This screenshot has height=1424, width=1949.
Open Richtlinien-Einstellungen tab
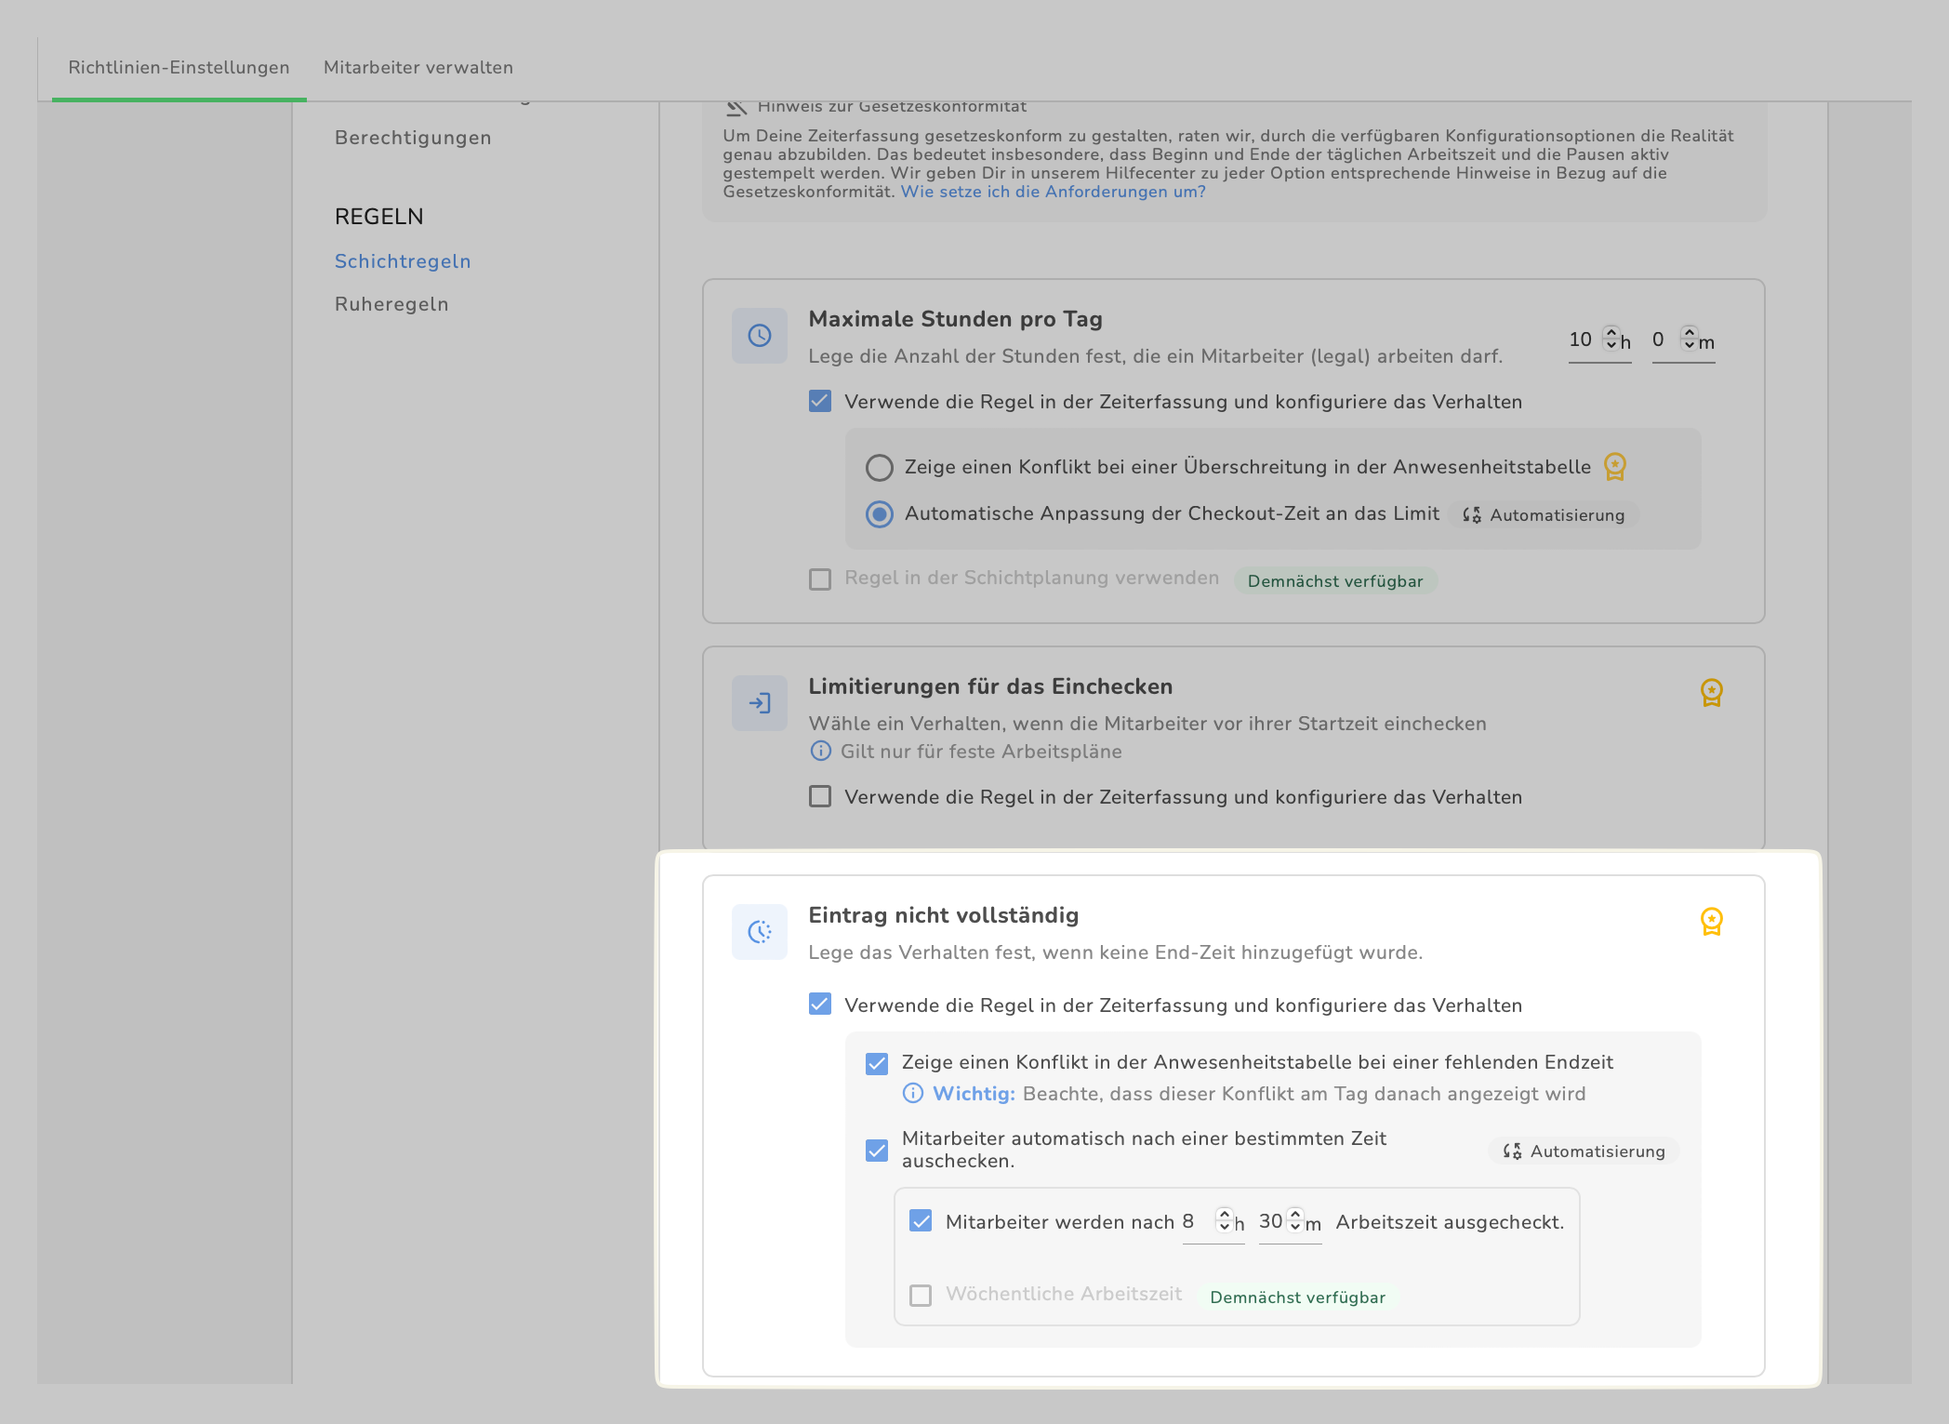point(179,67)
